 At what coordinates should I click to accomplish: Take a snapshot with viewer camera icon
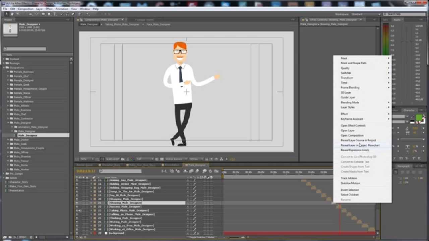tap(122, 159)
